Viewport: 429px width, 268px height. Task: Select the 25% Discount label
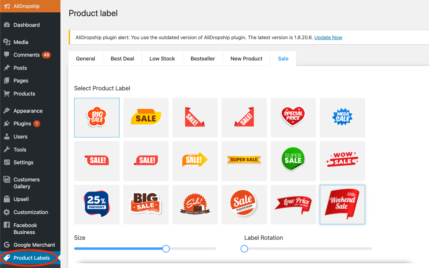click(97, 204)
